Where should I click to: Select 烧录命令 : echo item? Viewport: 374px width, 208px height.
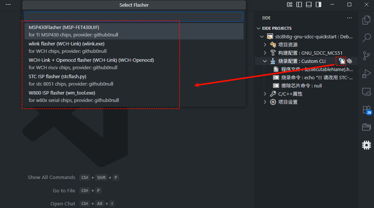tap(317, 77)
